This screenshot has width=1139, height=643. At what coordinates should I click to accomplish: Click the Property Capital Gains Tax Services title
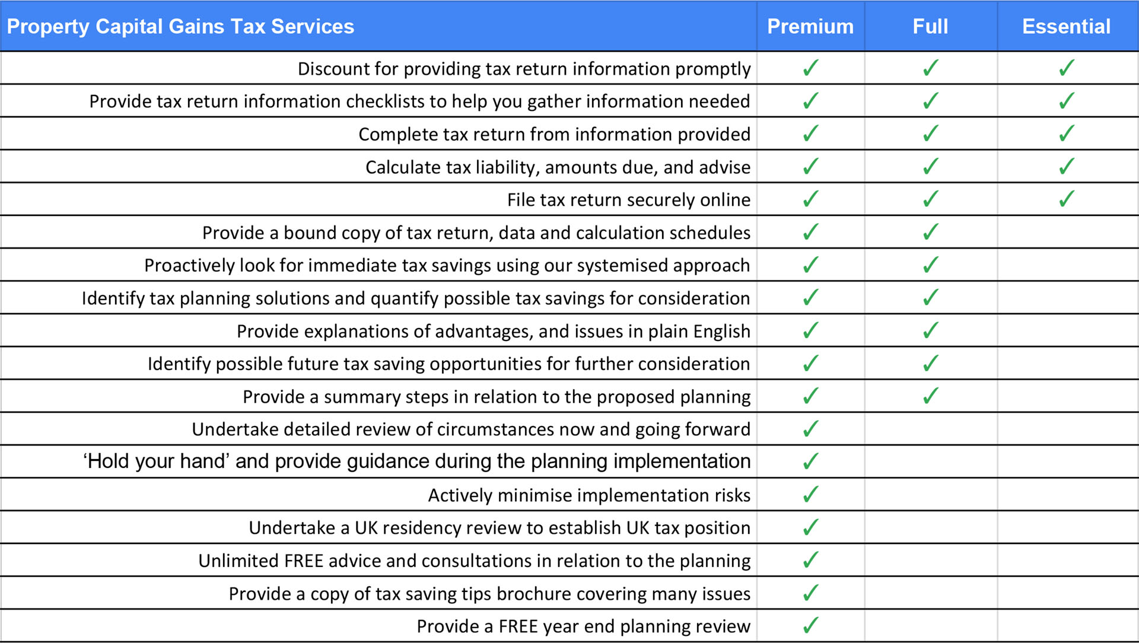pyautogui.click(x=180, y=27)
